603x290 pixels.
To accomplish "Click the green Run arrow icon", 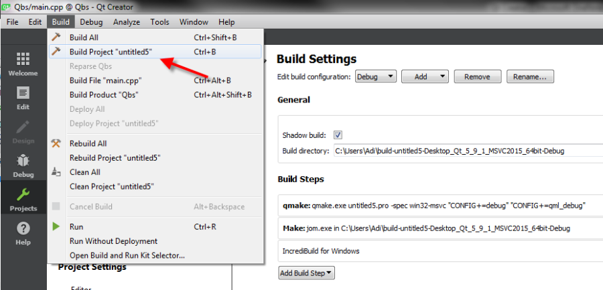I will pyautogui.click(x=57, y=227).
